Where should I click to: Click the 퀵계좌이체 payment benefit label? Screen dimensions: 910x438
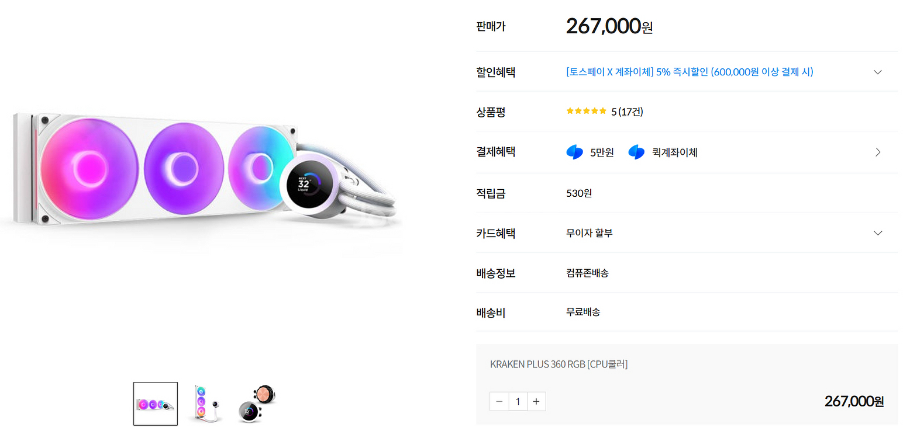[x=674, y=153]
